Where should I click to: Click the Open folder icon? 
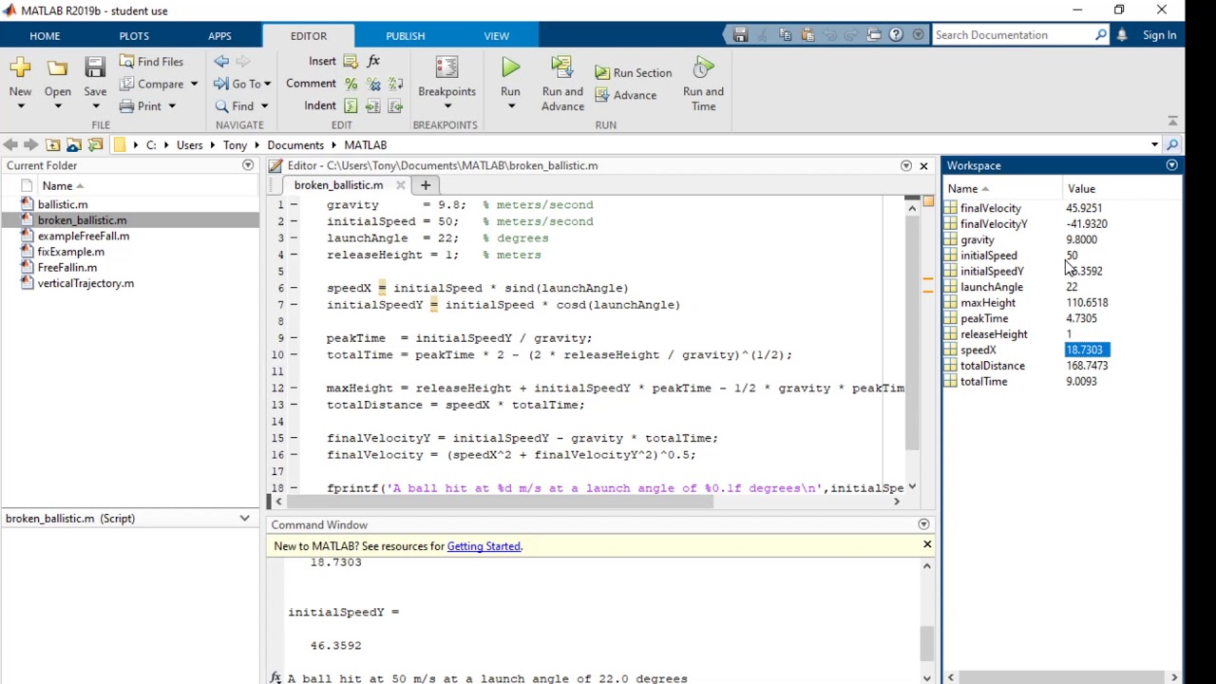click(57, 67)
